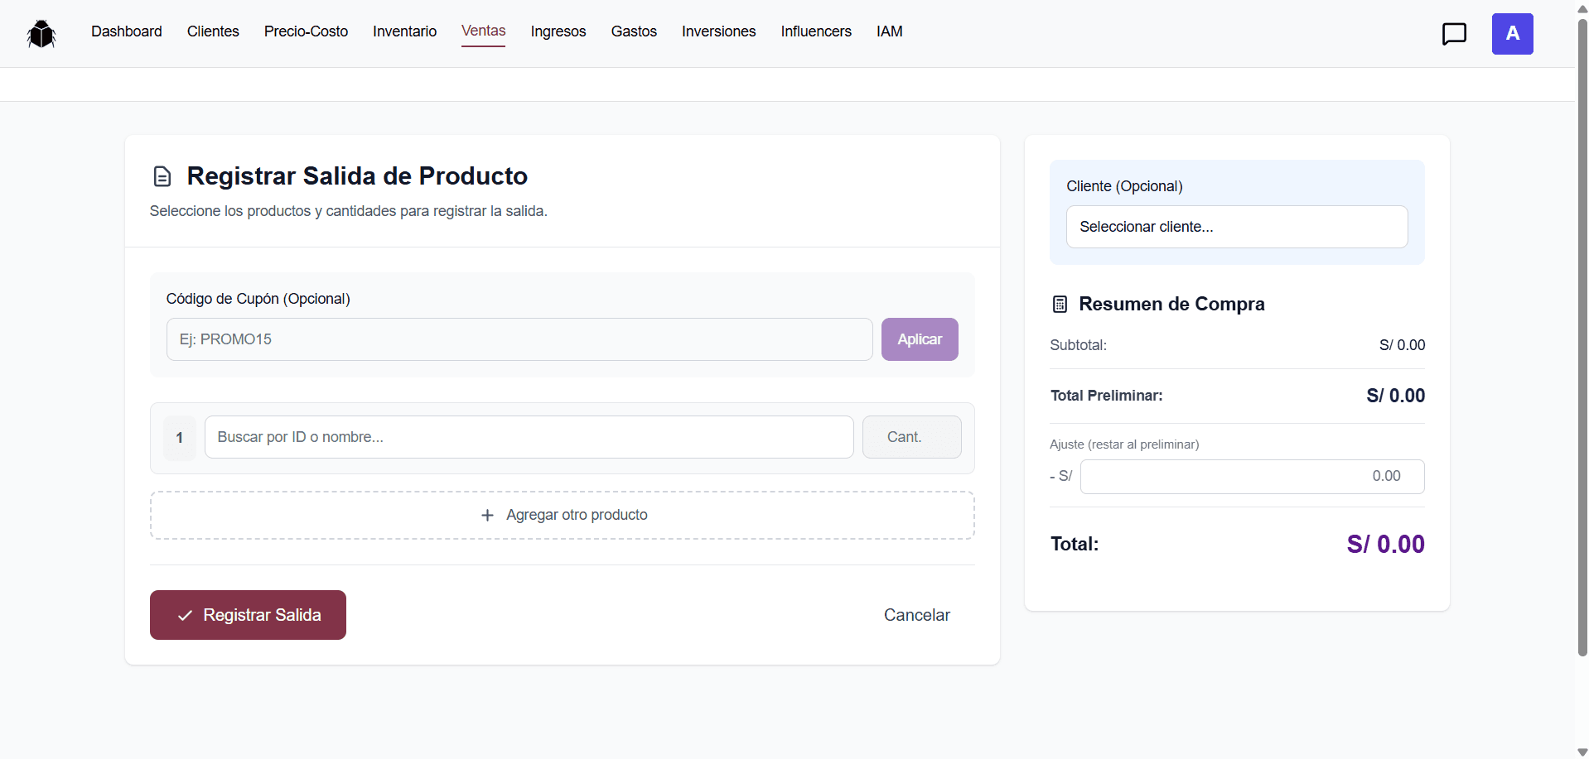
Task: Add another product with Agregar otro producto
Action: [x=563, y=515]
